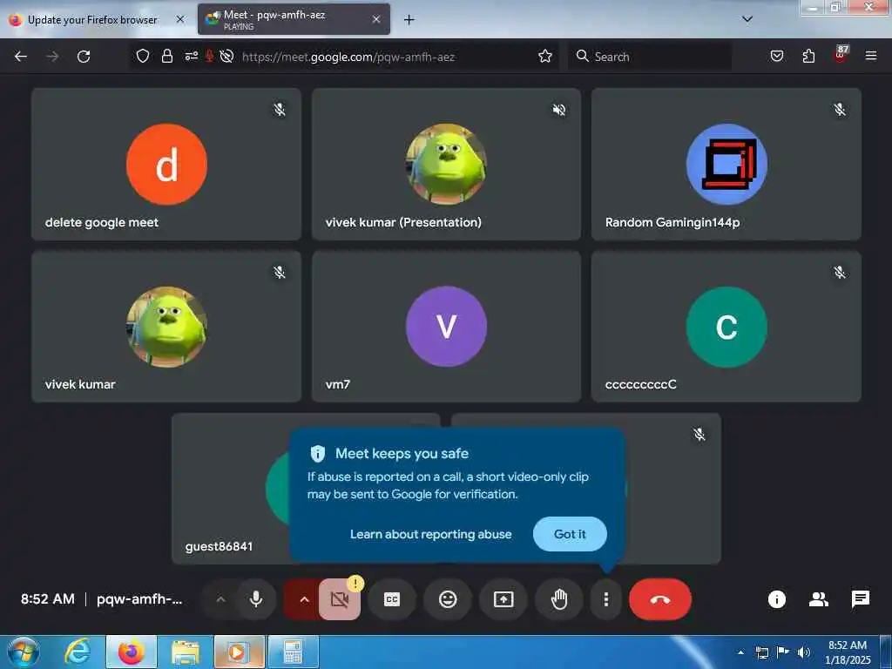Viewport: 892px width, 669px height.
Task: Select the delete google meet orange avatar
Action: click(x=166, y=164)
